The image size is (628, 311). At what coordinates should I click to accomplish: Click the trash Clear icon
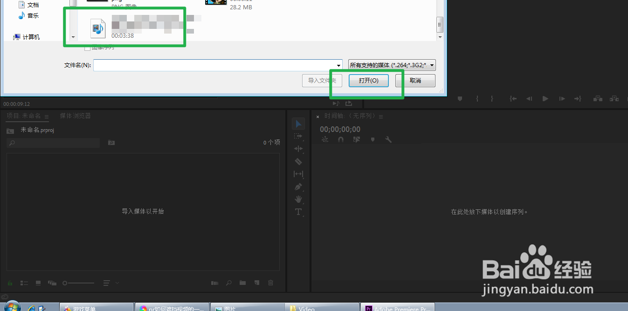point(270,283)
